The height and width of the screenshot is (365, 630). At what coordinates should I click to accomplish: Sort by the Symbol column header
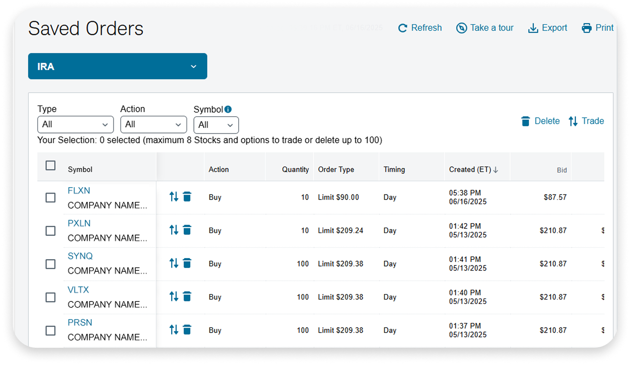(80, 169)
